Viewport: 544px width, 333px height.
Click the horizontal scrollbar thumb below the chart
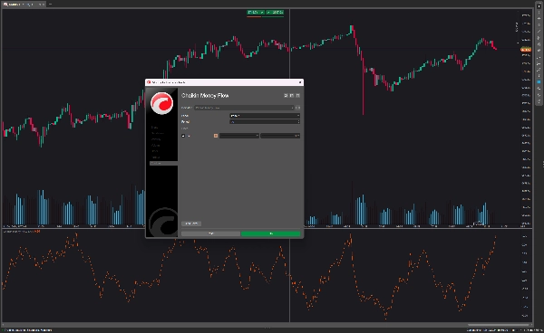tap(499, 325)
